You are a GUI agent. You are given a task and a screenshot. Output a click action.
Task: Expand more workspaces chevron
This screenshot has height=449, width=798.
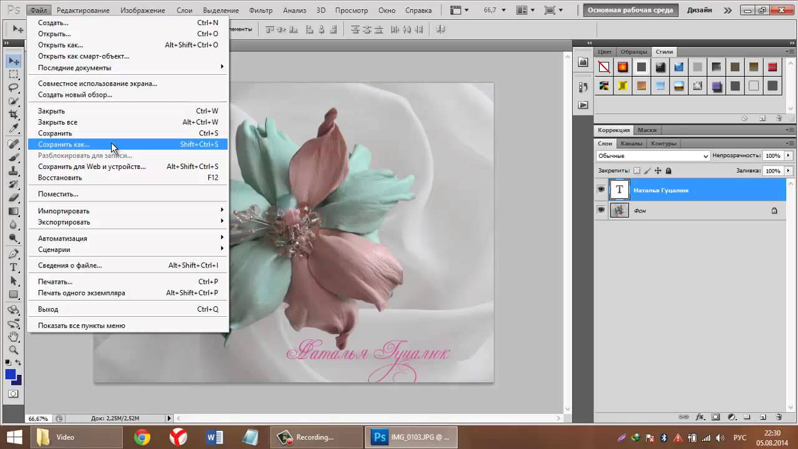click(x=728, y=10)
